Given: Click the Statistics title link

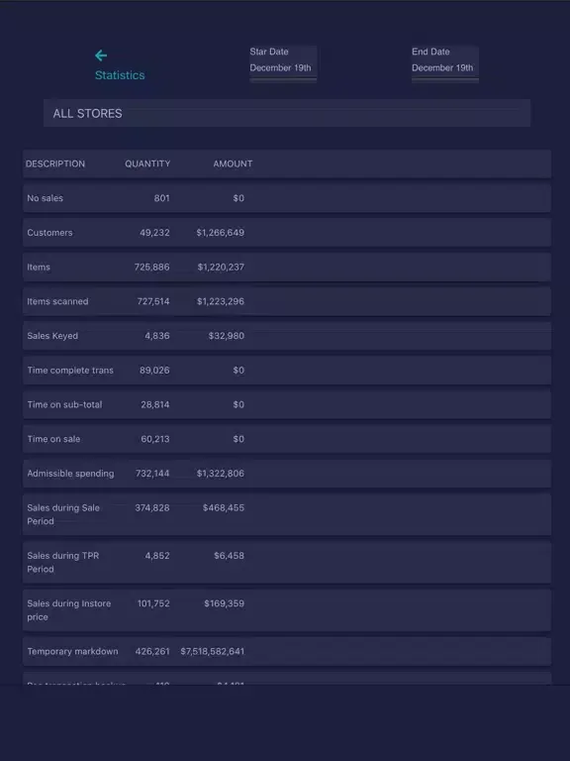Looking at the screenshot, I should 120,75.
